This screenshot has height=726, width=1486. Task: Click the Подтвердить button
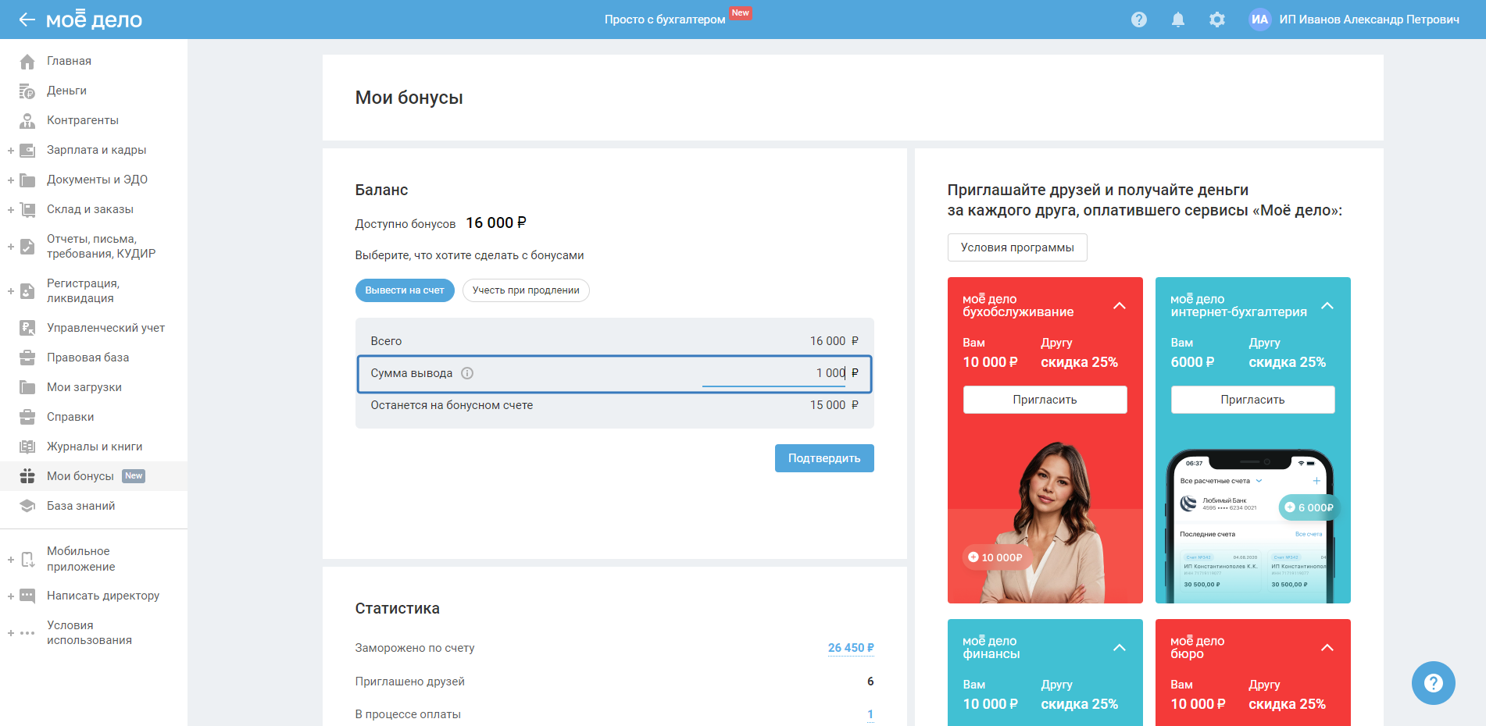[x=824, y=458]
